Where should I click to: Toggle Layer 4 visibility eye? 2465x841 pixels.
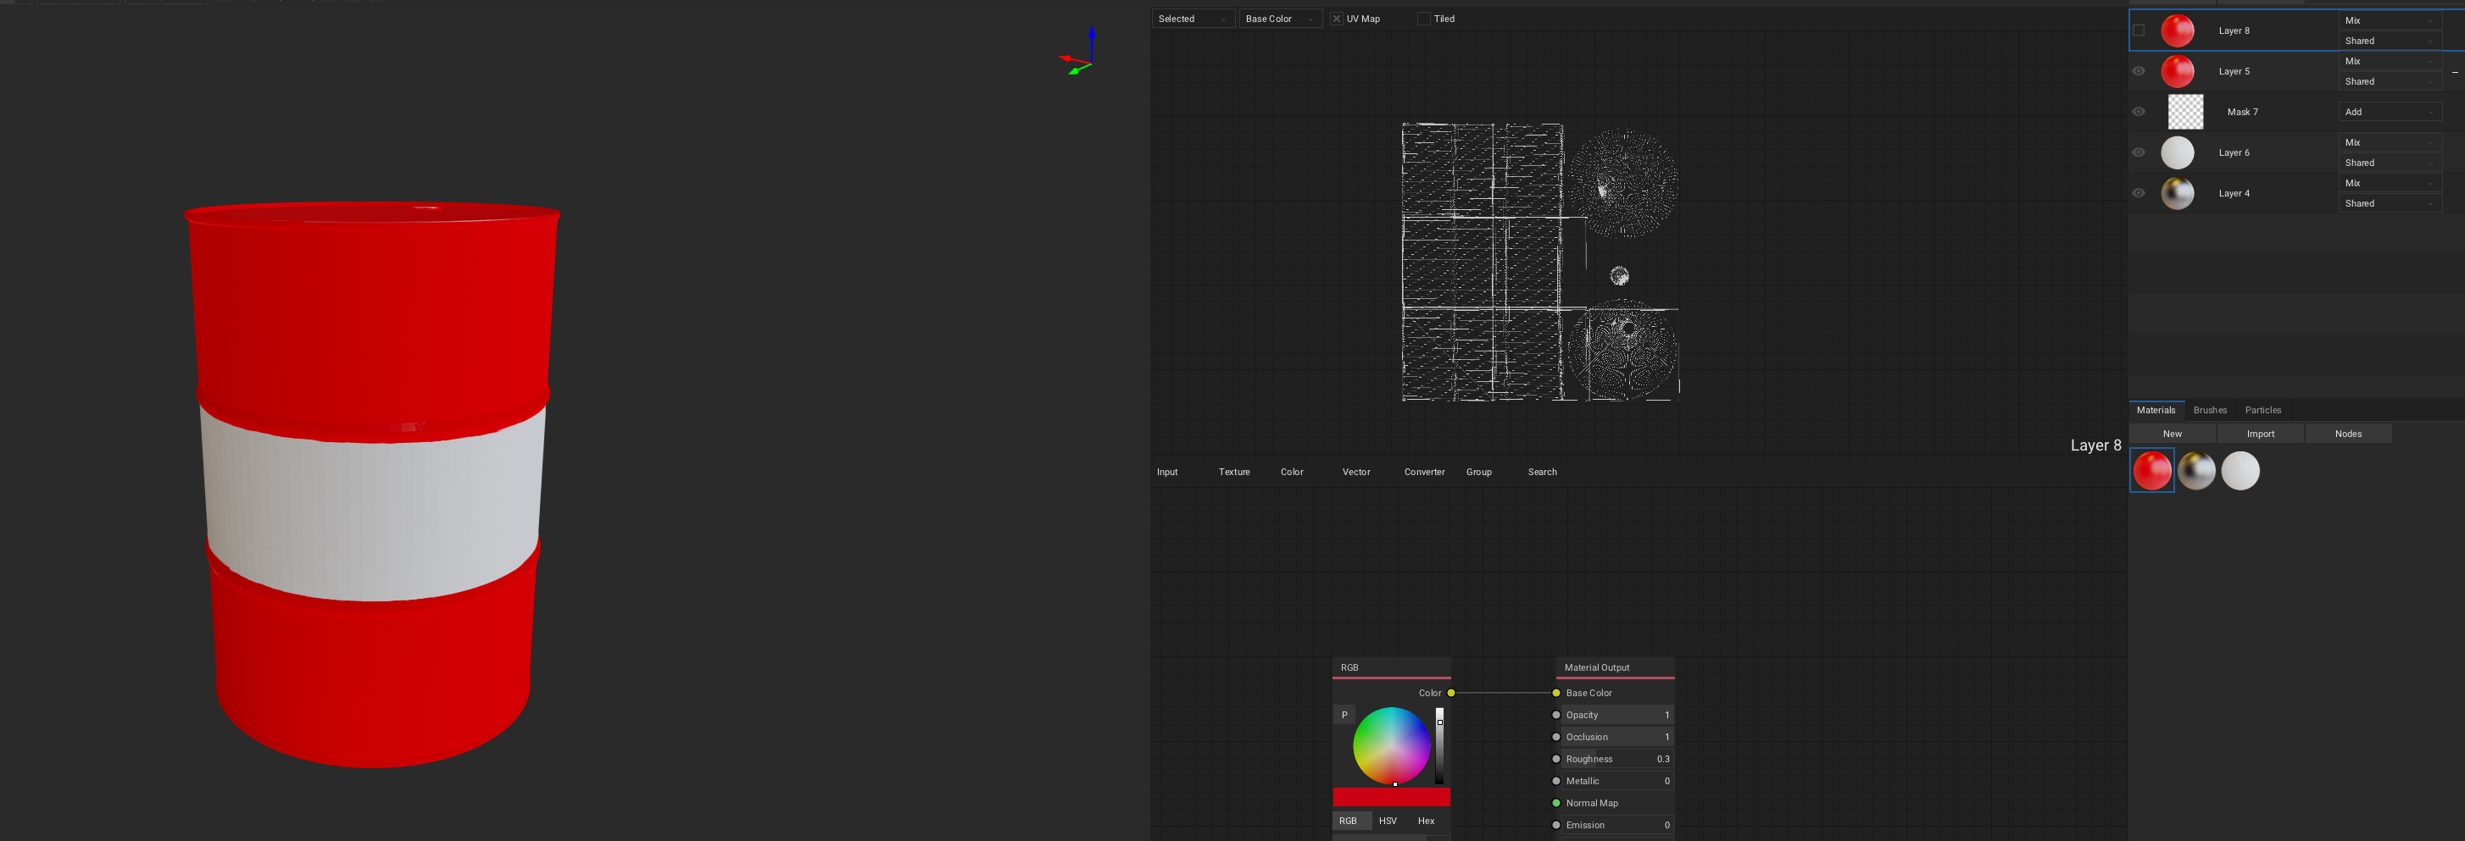click(x=2139, y=193)
